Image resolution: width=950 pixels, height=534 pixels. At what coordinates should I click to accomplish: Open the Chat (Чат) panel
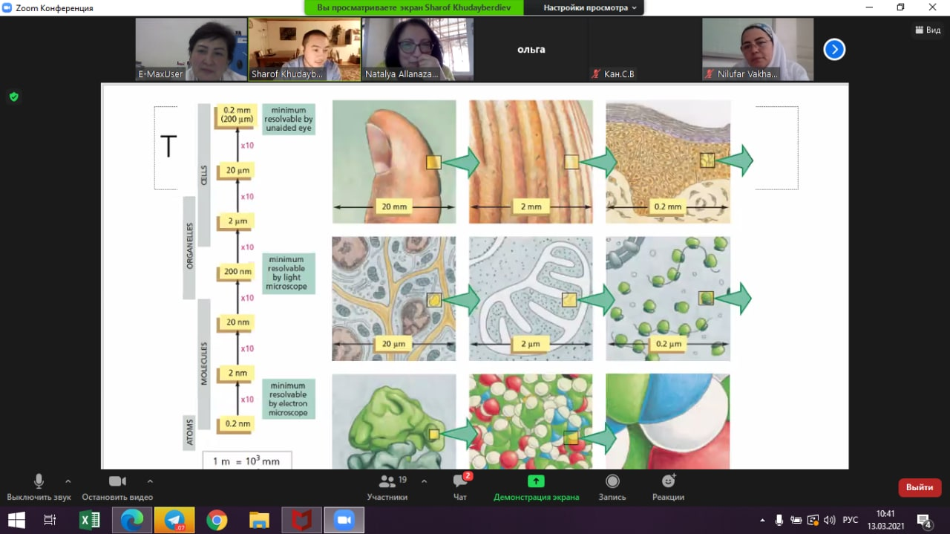(460, 486)
